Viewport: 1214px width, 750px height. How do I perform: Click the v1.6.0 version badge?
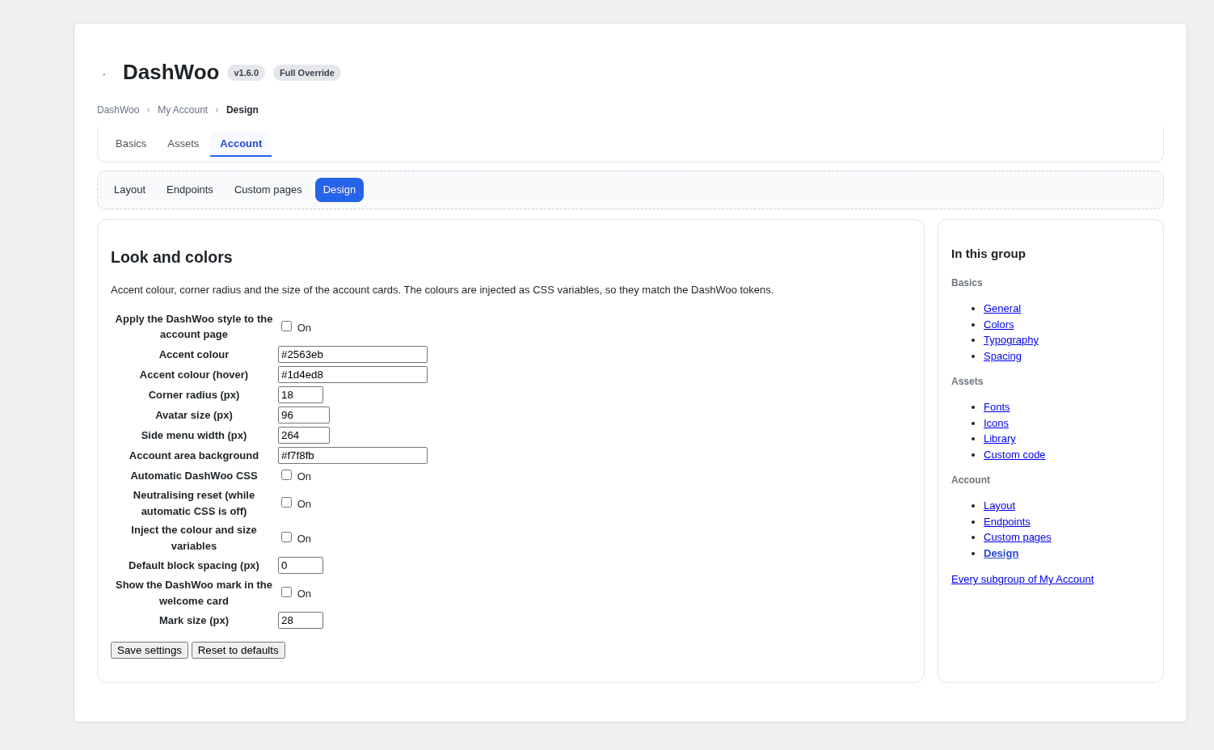pyautogui.click(x=247, y=73)
